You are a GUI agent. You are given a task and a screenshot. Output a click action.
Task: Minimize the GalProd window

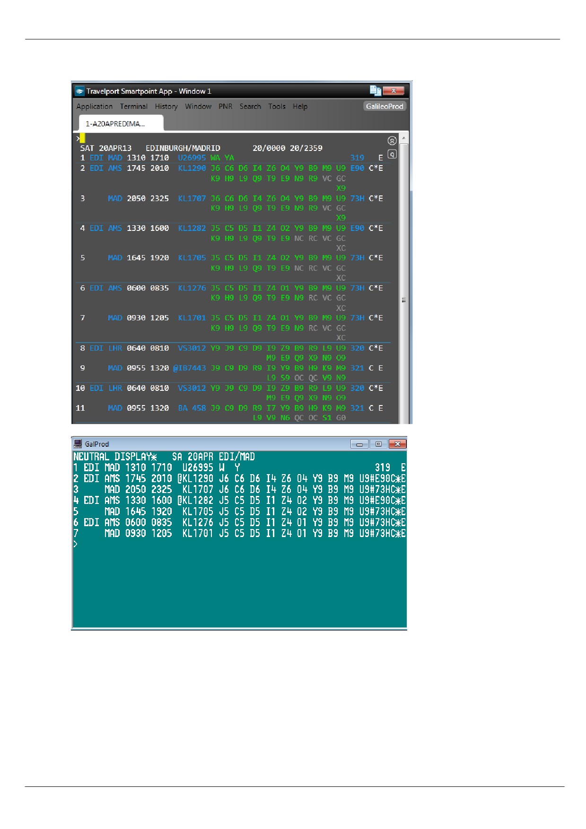(359, 444)
